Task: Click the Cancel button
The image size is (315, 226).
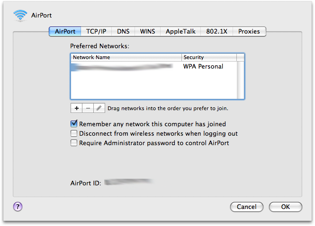Action: [x=247, y=207]
